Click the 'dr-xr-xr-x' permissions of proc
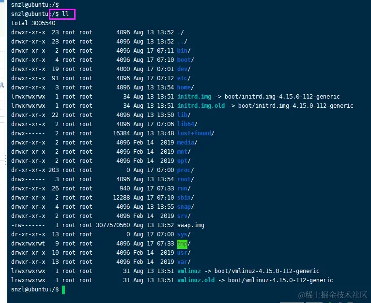 coord(28,170)
